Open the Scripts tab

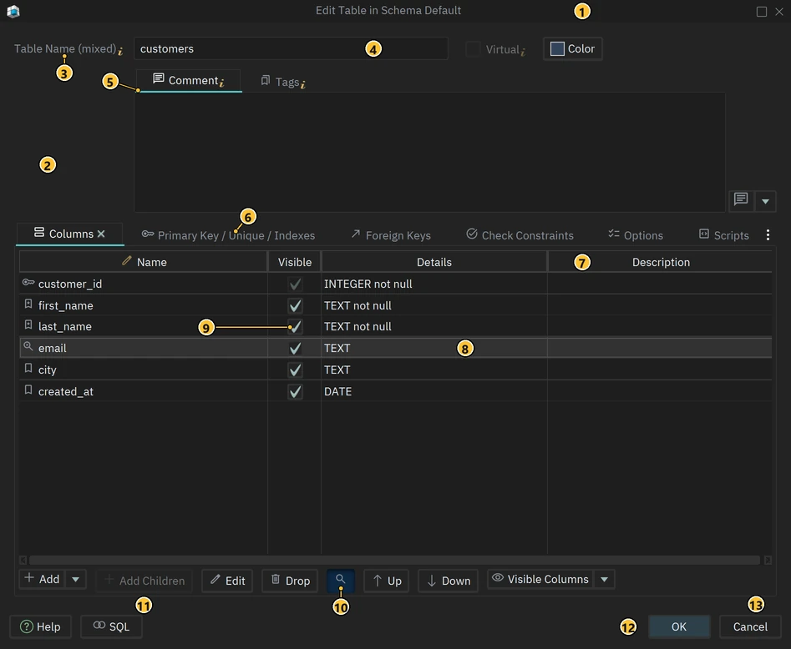pyautogui.click(x=724, y=235)
